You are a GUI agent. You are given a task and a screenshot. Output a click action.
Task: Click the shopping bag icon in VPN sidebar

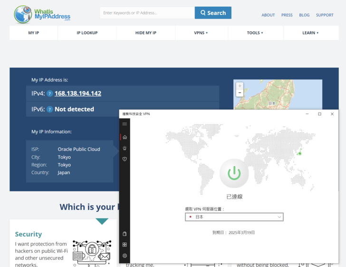(125, 234)
